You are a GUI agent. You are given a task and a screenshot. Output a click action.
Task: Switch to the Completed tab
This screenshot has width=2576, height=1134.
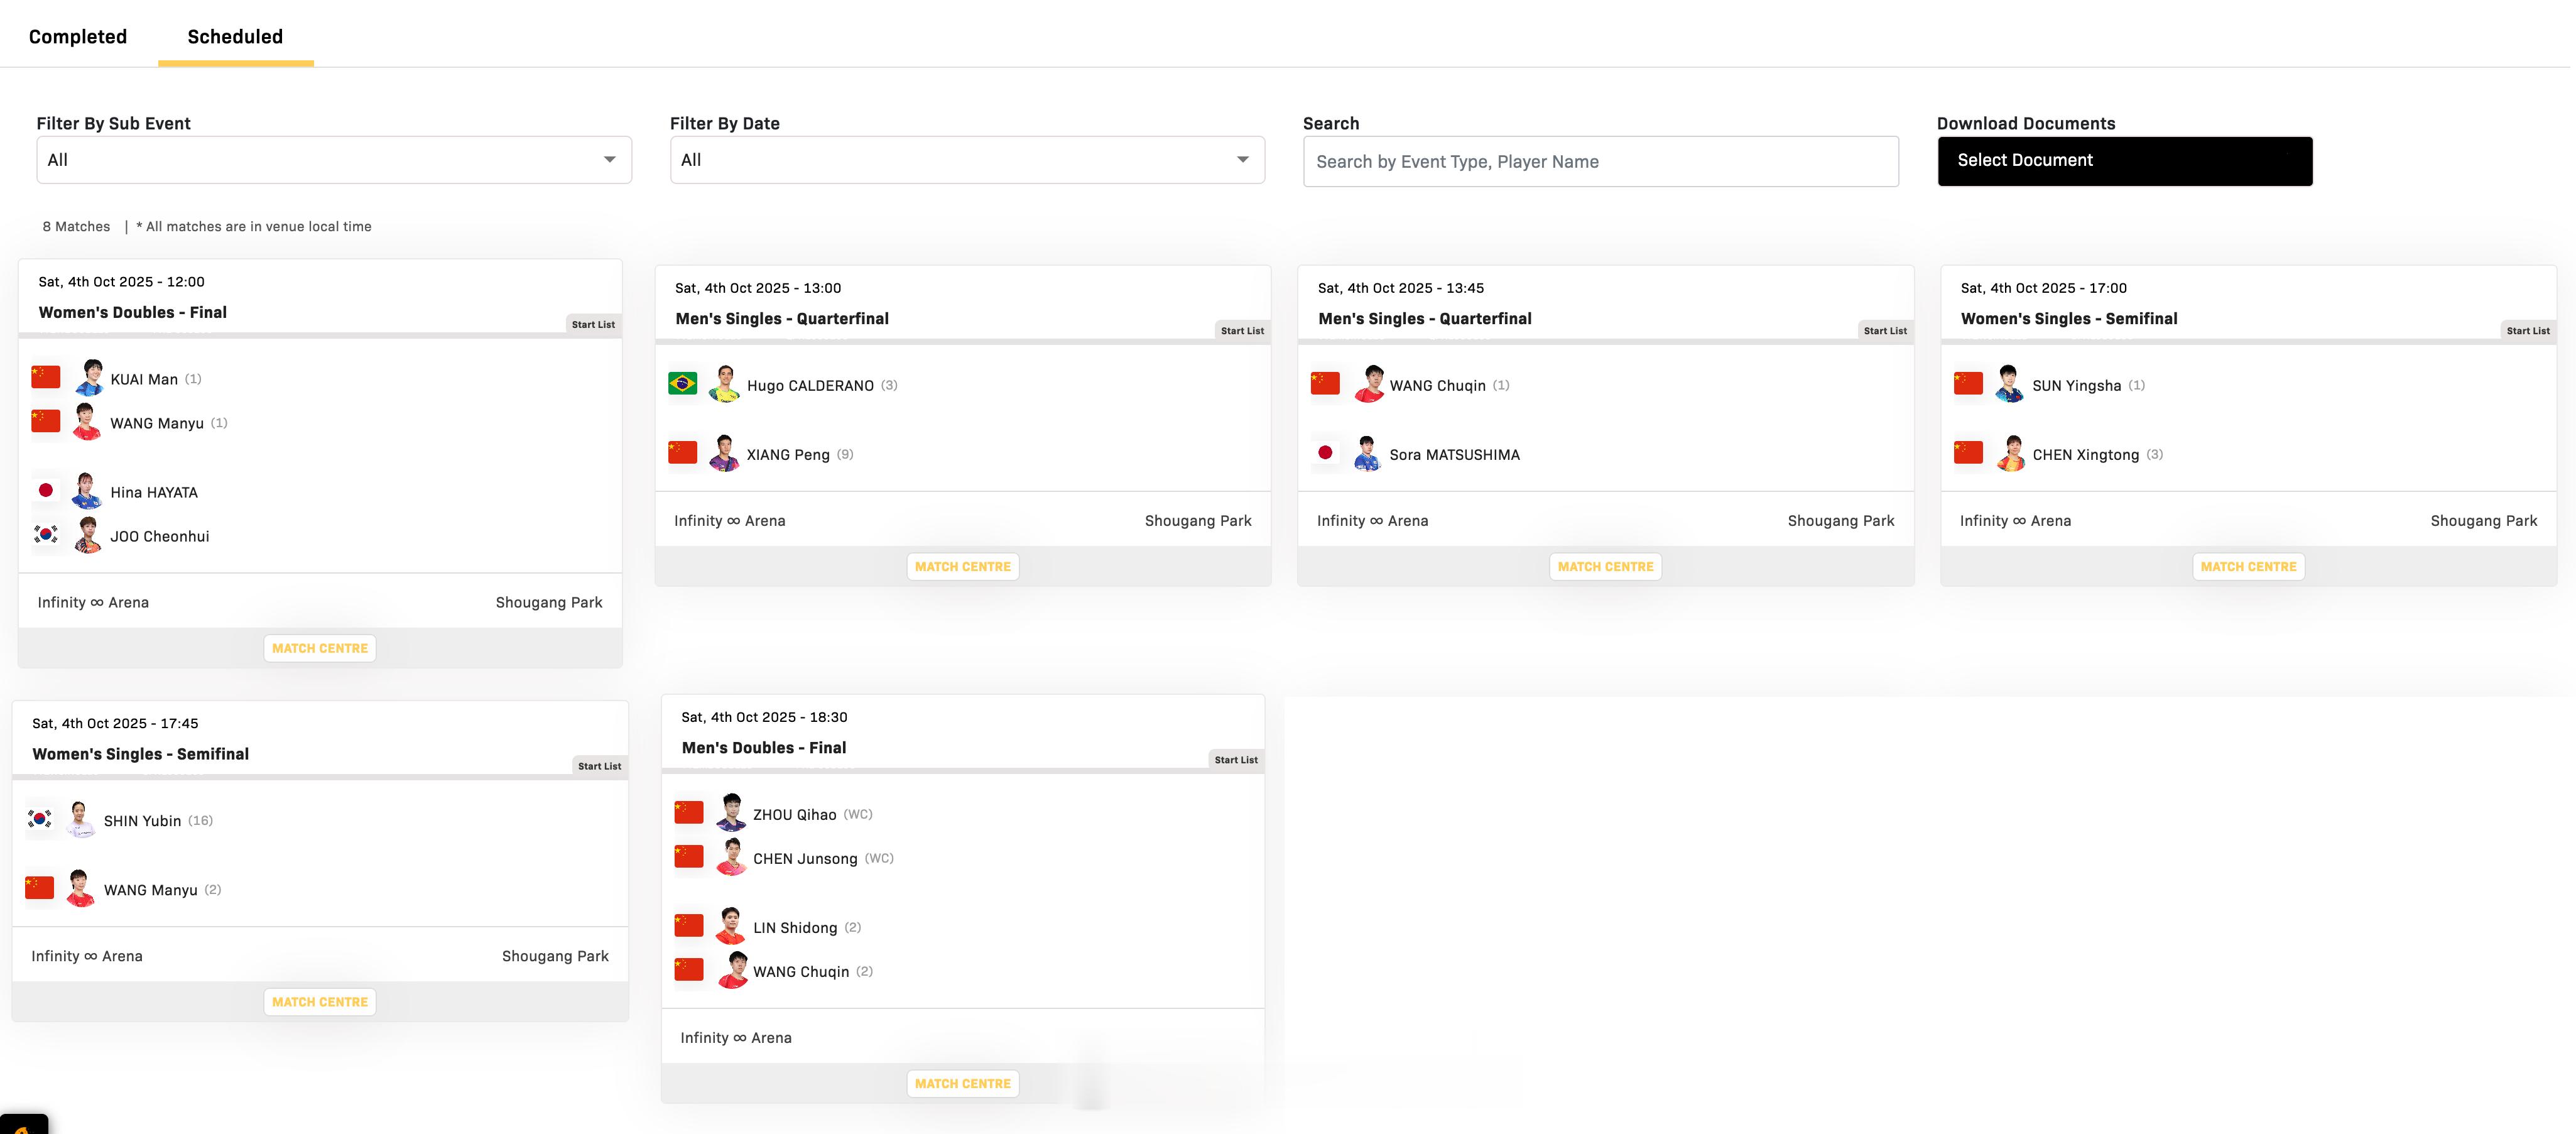tap(78, 37)
